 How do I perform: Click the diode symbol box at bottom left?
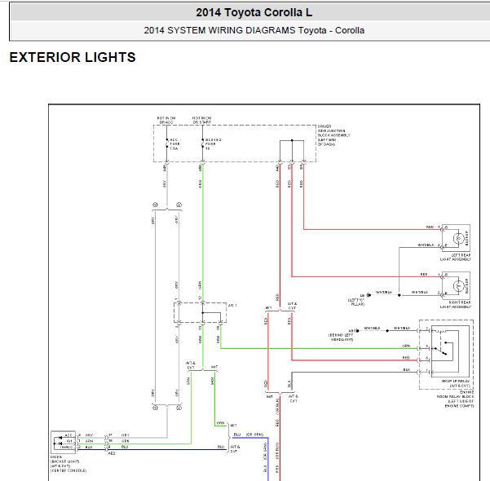tap(63, 442)
